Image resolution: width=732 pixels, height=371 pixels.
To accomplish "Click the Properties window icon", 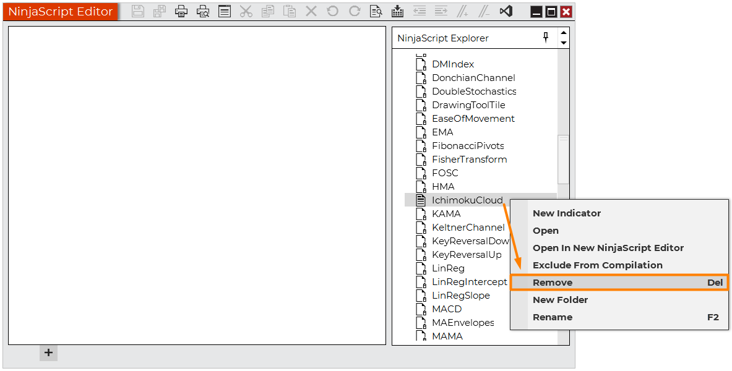I will (225, 11).
